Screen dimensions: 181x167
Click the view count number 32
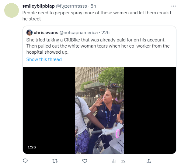[123, 161]
